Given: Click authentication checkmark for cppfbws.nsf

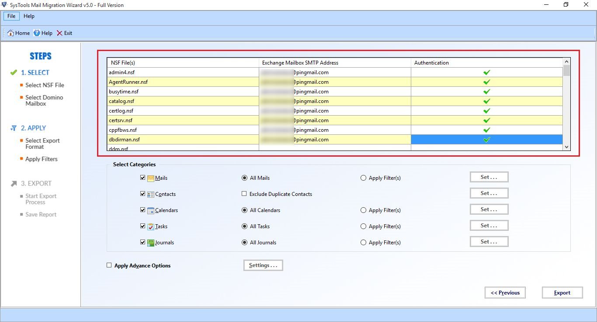Looking at the screenshot, I should click(x=486, y=130).
